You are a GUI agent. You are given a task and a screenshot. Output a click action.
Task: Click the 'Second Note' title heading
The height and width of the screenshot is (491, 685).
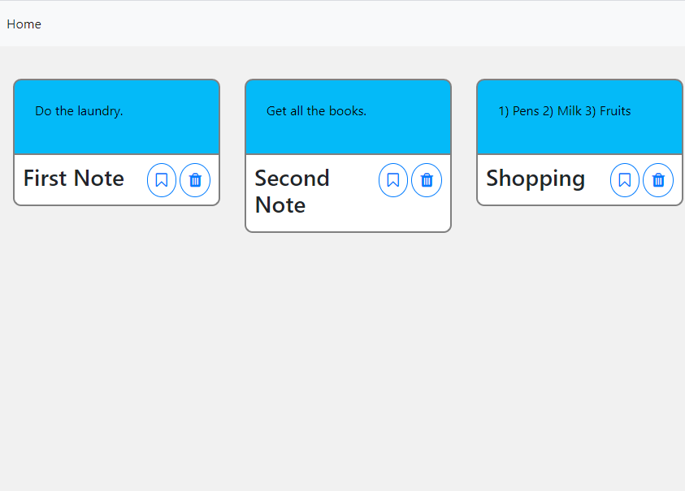pos(292,192)
